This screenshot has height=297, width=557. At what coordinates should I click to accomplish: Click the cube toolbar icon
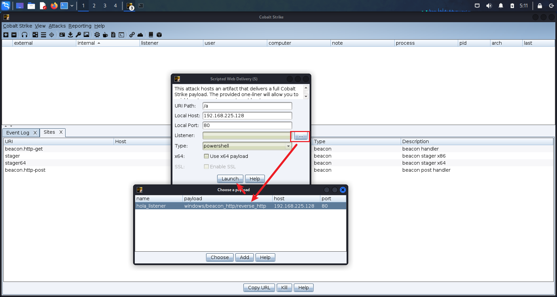pos(159,35)
